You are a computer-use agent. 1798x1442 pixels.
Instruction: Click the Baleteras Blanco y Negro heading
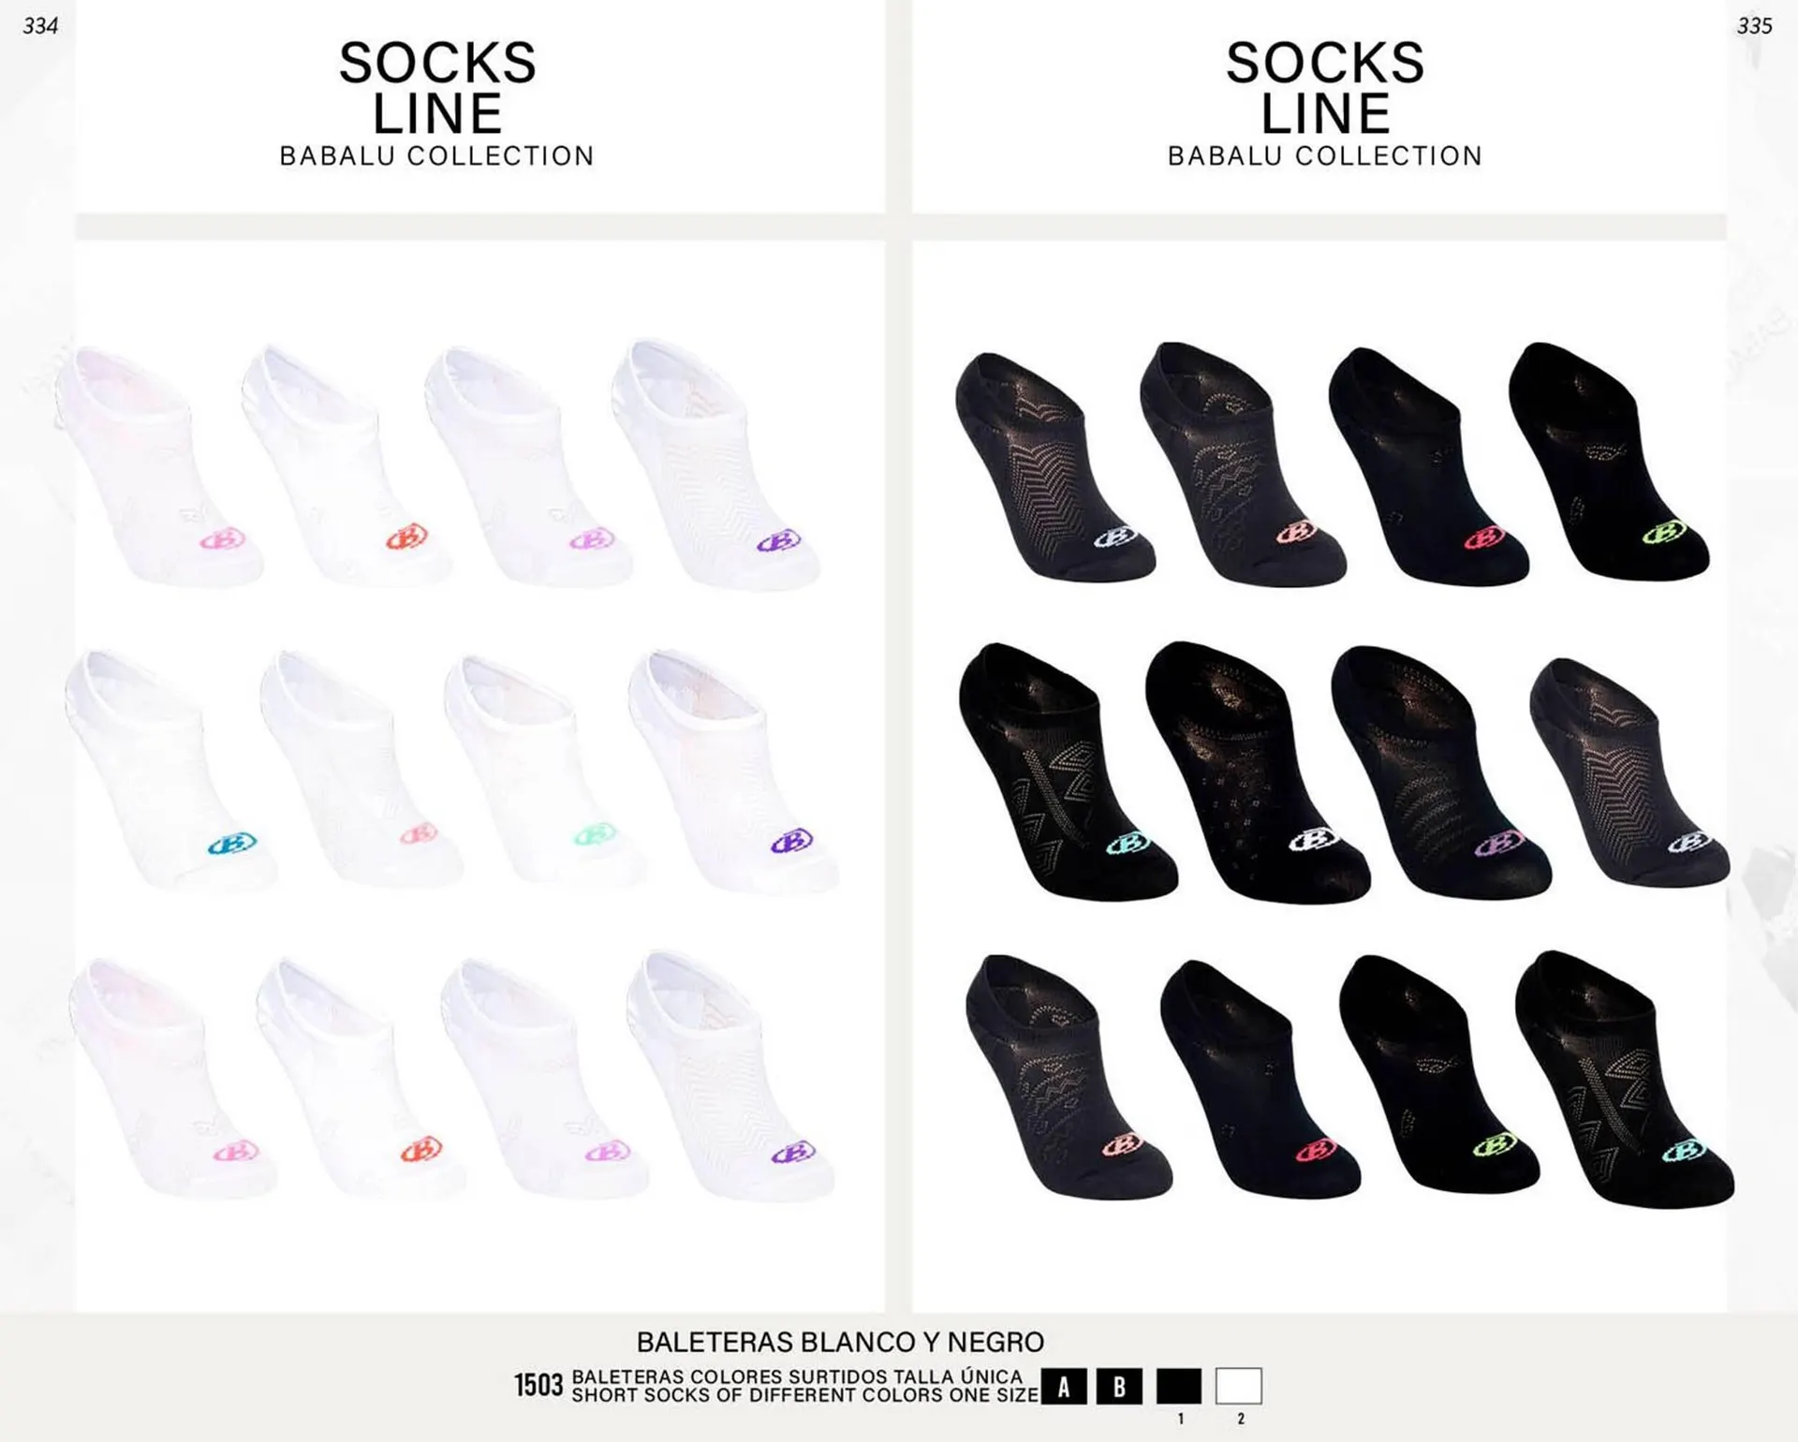(840, 1342)
